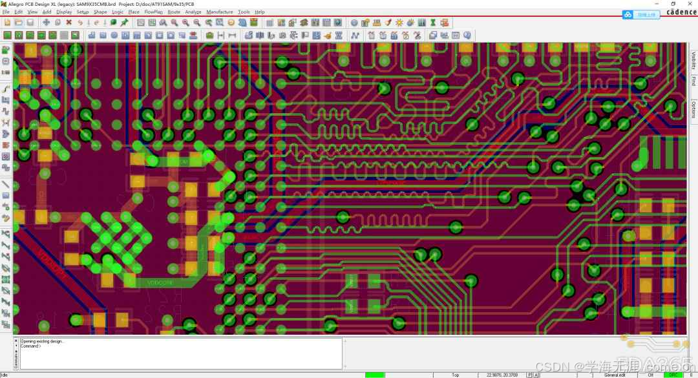Click the green status light in status bar

(x=374, y=375)
